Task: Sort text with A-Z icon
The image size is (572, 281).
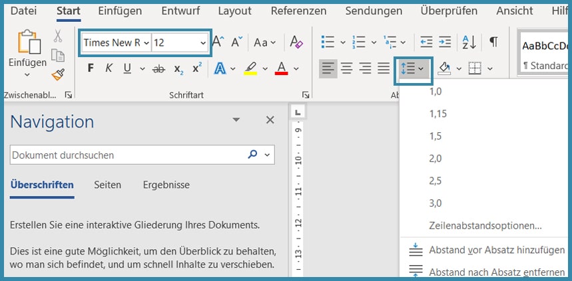Action: point(469,43)
